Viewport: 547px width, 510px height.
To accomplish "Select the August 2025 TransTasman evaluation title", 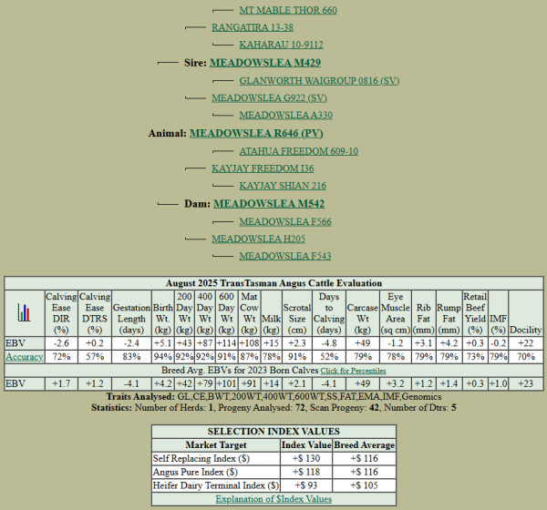I will [x=273, y=283].
